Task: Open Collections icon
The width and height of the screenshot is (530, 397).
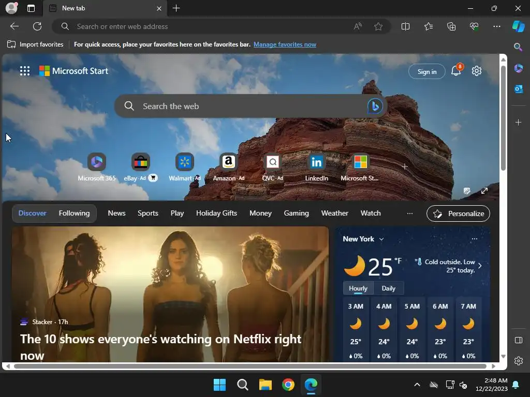Action: [x=451, y=26]
